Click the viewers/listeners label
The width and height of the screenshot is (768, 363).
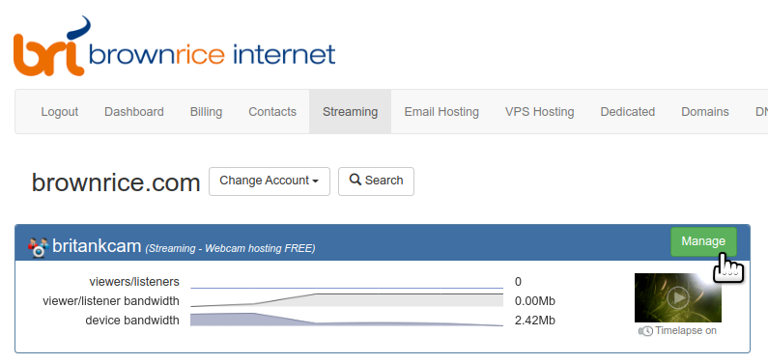coord(134,282)
